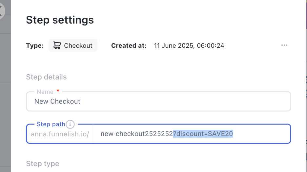Click empty space right of SAVE20 in Step path

262,134
